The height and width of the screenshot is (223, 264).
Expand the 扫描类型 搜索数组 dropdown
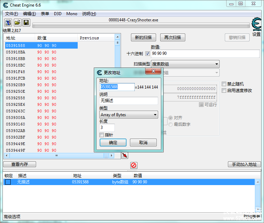185,64
